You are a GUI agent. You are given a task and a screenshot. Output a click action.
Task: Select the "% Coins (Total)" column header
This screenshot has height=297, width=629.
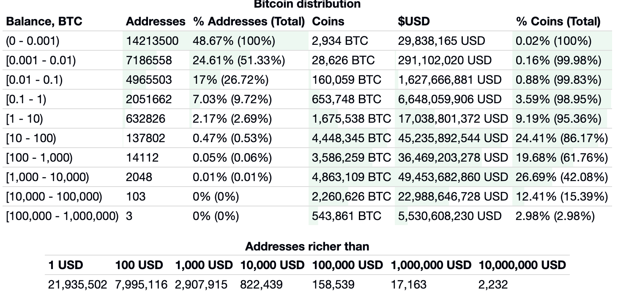(558, 21)
